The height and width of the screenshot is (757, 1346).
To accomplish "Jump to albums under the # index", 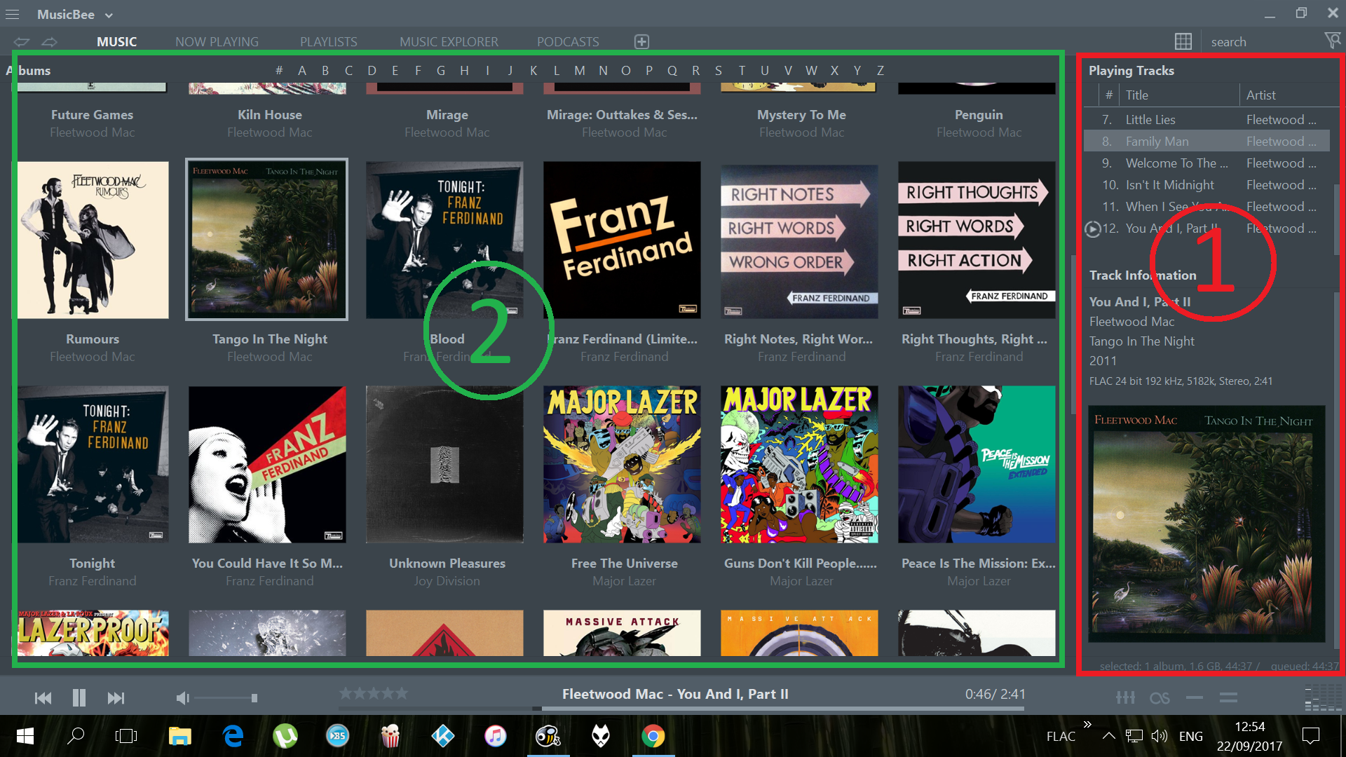I will pos(279,70).
